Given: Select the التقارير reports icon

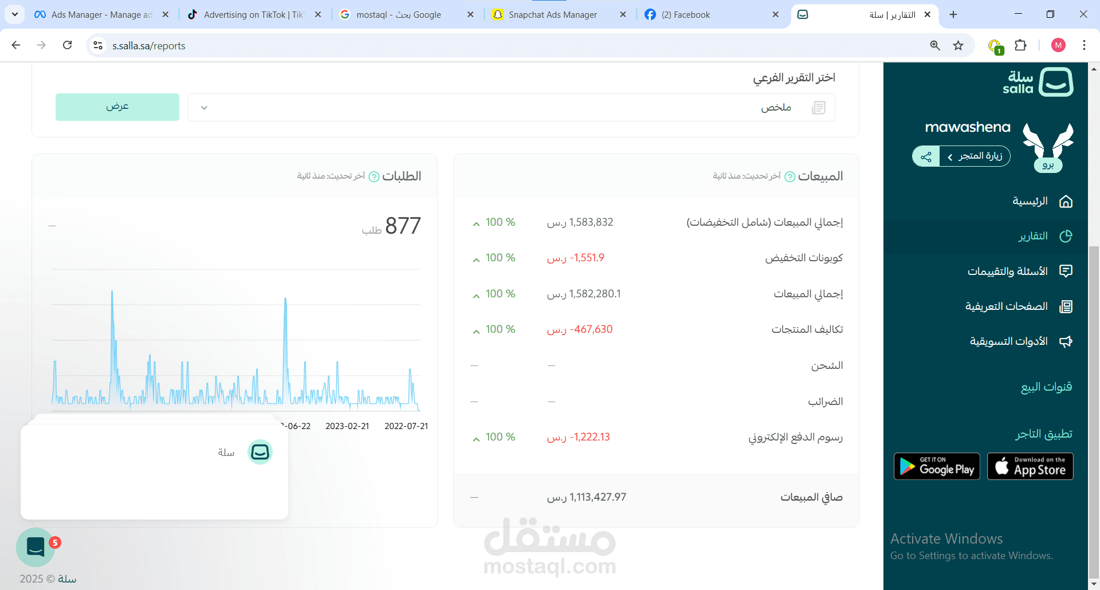Looking at the screenshot, I should click(x=1066, y=236).
